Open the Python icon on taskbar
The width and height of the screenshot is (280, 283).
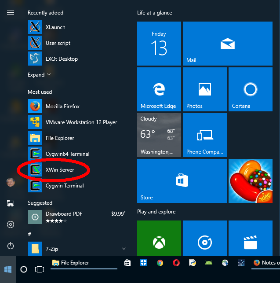(193, 263)
